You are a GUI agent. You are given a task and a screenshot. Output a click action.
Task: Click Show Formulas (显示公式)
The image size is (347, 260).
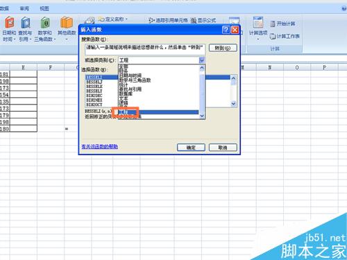(x=203, y=20)
